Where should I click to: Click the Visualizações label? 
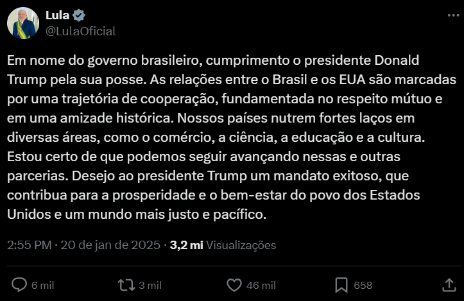click(241, 245)
